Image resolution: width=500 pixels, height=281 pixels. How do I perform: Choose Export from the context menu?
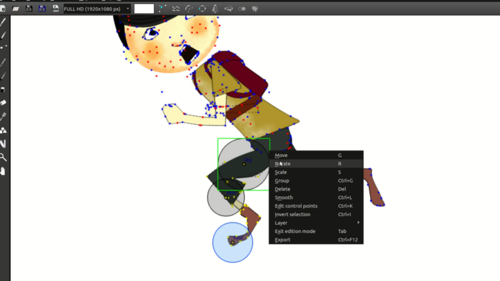coord(316,240)
